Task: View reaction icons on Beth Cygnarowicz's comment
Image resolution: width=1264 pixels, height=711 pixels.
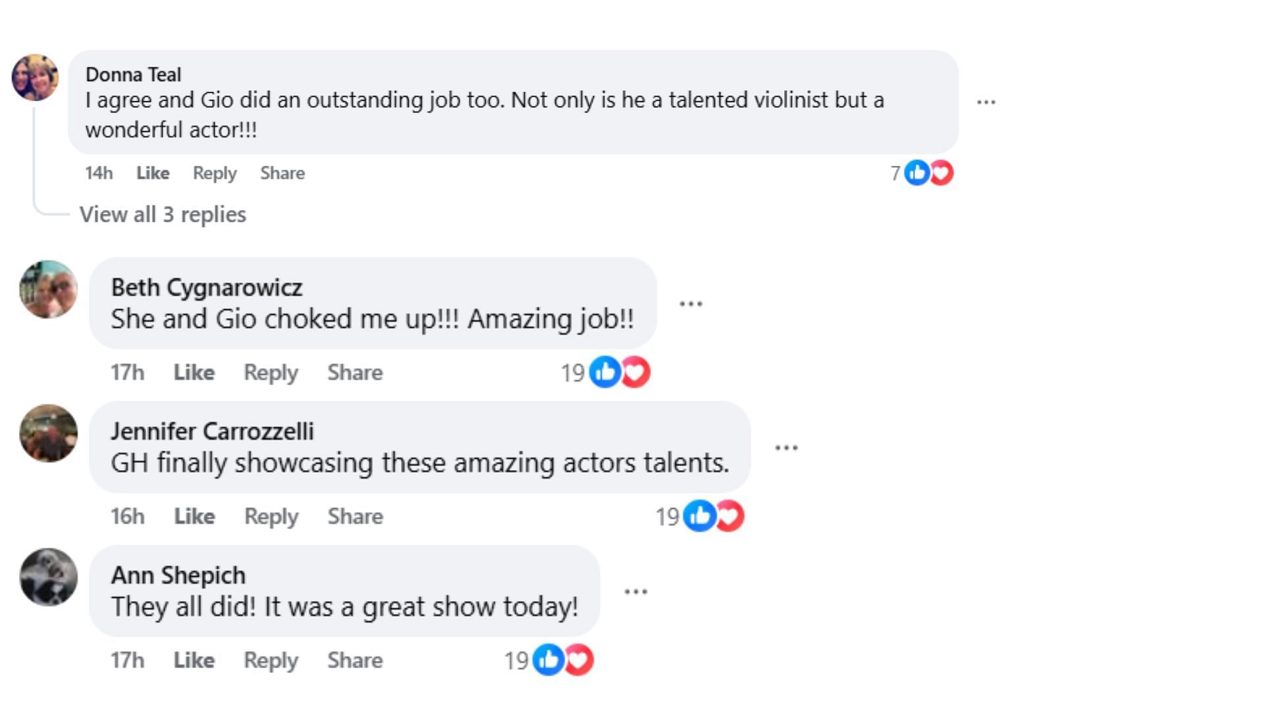Action: coord(619,373)
